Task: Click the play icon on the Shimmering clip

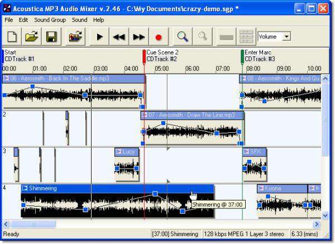Action: click(x=25, y=188)
